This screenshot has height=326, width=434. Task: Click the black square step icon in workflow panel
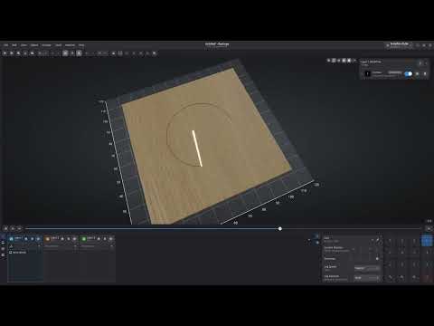pyautogui.click(x=367, y=73)
